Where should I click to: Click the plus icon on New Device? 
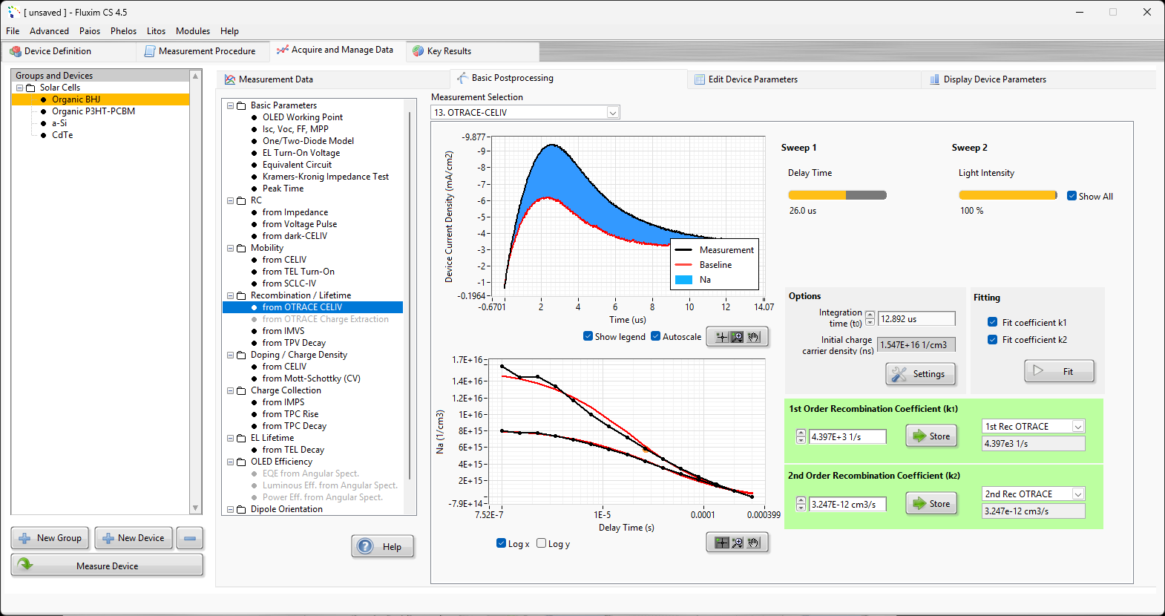pos(108,538)
